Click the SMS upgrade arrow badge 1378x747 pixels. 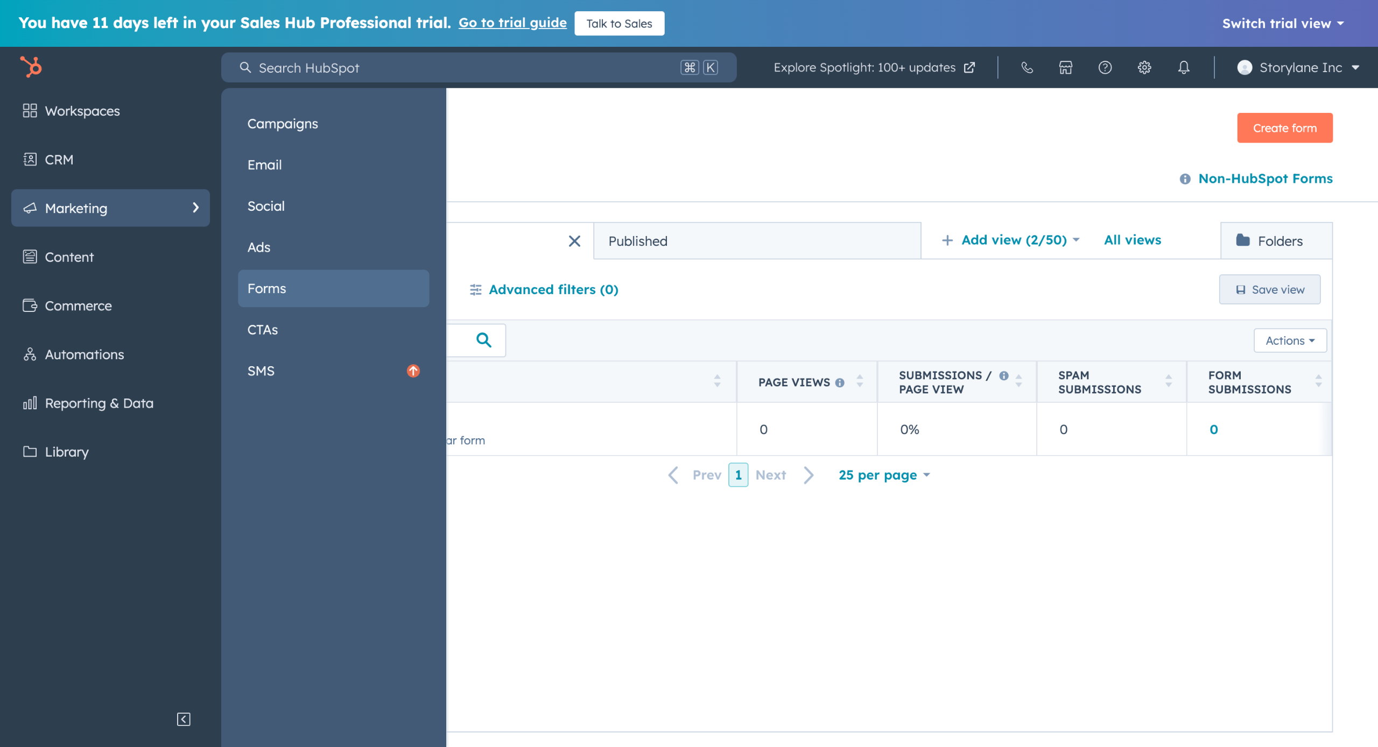pos(413,371)
